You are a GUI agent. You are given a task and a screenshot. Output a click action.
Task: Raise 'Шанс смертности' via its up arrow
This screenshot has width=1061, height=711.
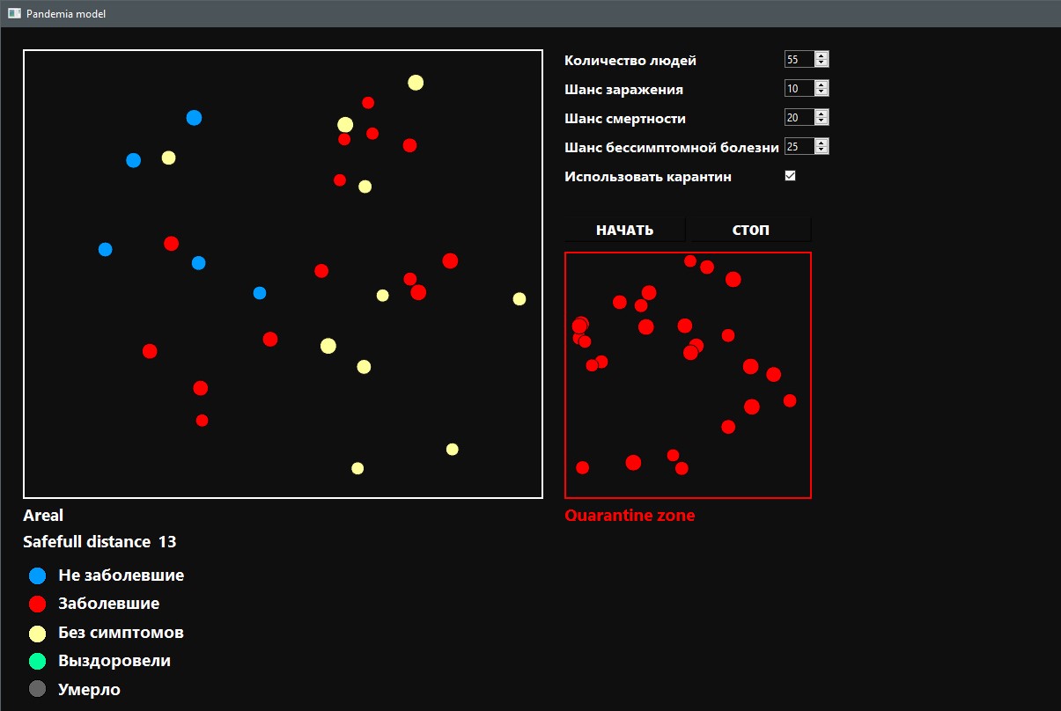point(821,113)
